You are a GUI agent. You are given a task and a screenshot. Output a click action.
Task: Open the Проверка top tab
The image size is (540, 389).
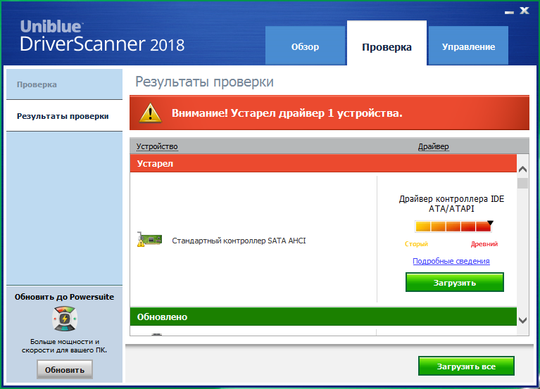[x=387, y=43]
